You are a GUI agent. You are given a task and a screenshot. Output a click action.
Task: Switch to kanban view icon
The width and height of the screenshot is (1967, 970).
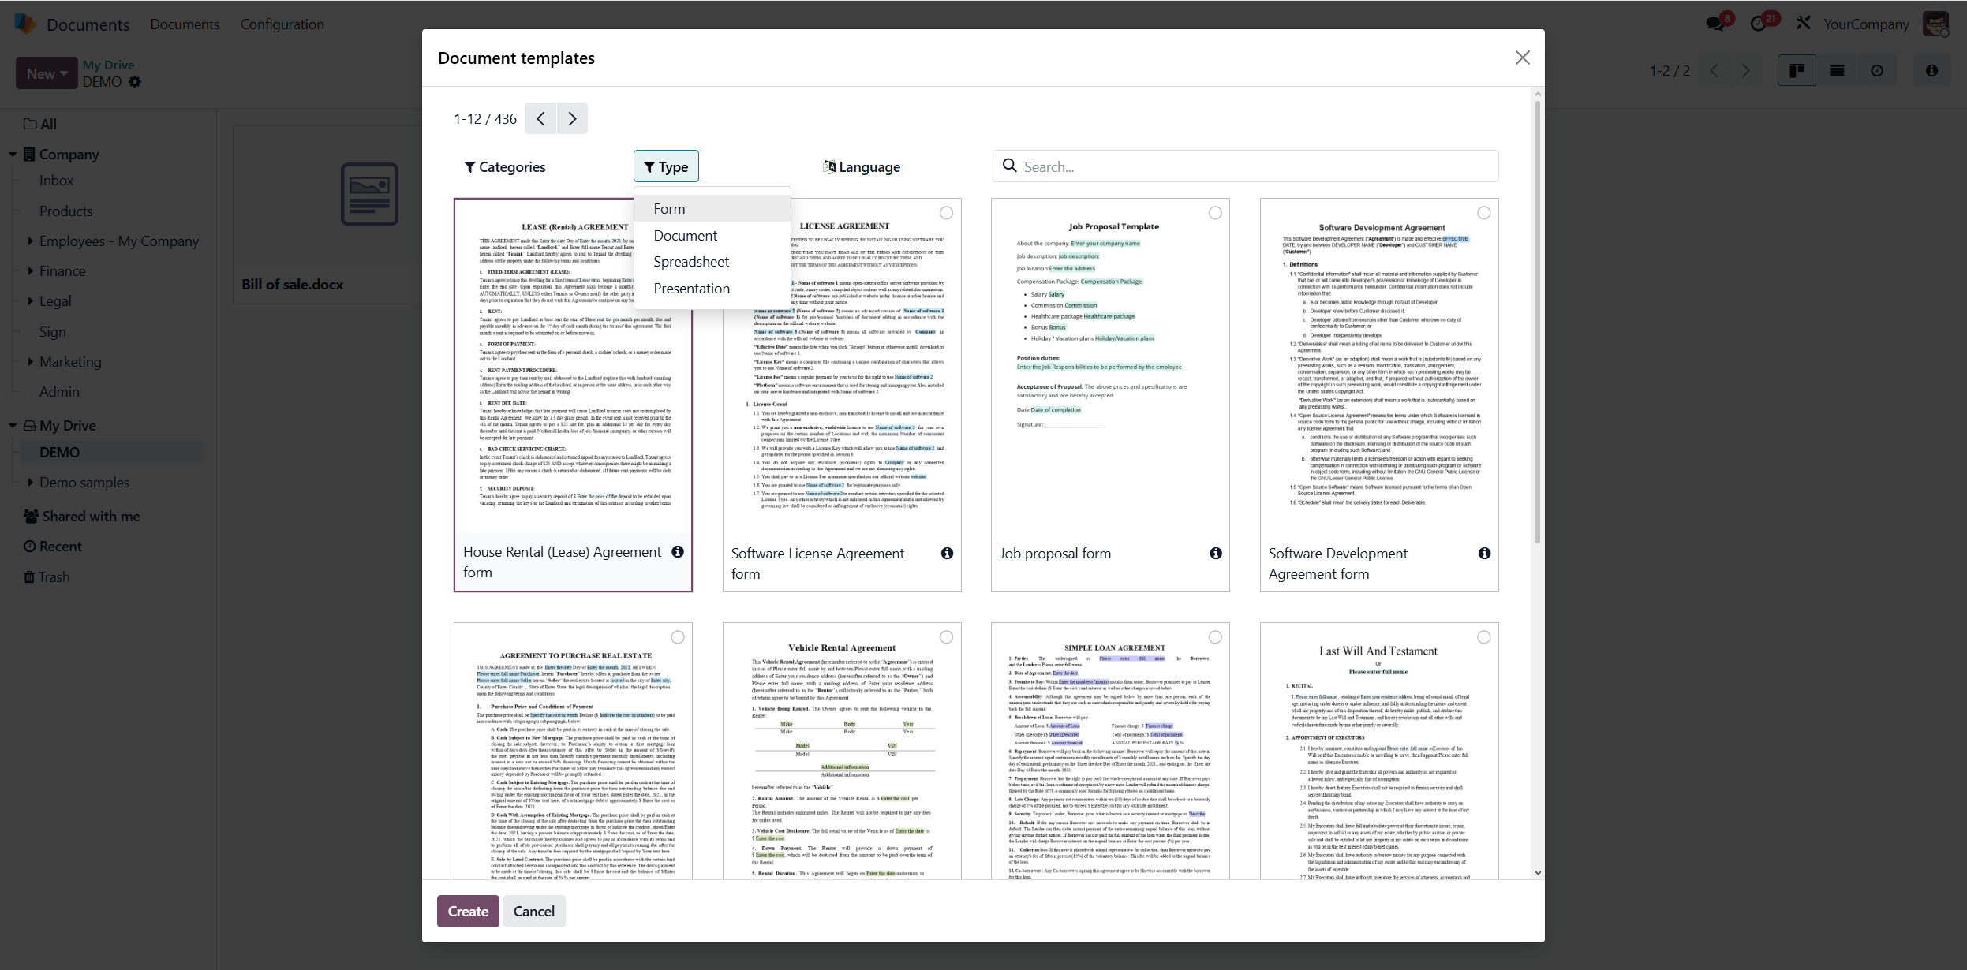click(x=1797, y=71)
